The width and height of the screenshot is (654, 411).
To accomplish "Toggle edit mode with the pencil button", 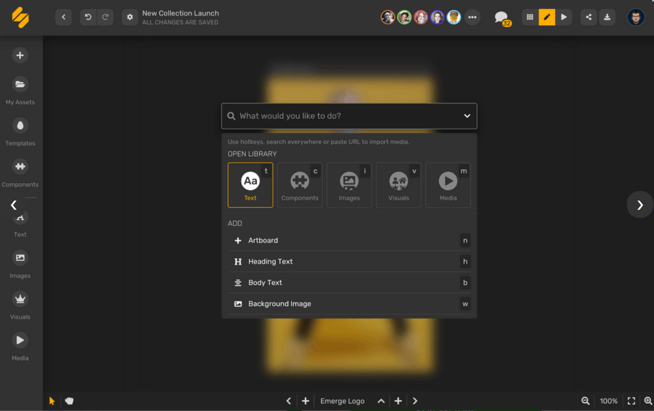I will 547,17.
